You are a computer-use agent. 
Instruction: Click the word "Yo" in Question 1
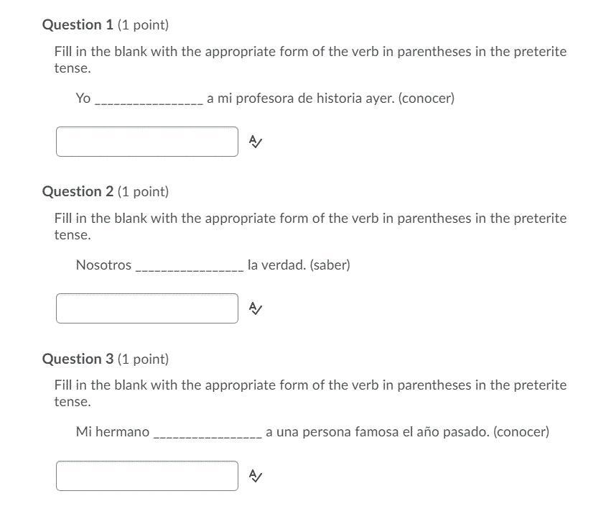point(83,98)
